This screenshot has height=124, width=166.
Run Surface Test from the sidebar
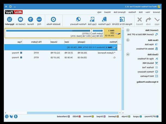click(x=150, y=67)
